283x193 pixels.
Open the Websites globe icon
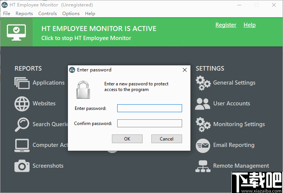[x=22, y=104]
